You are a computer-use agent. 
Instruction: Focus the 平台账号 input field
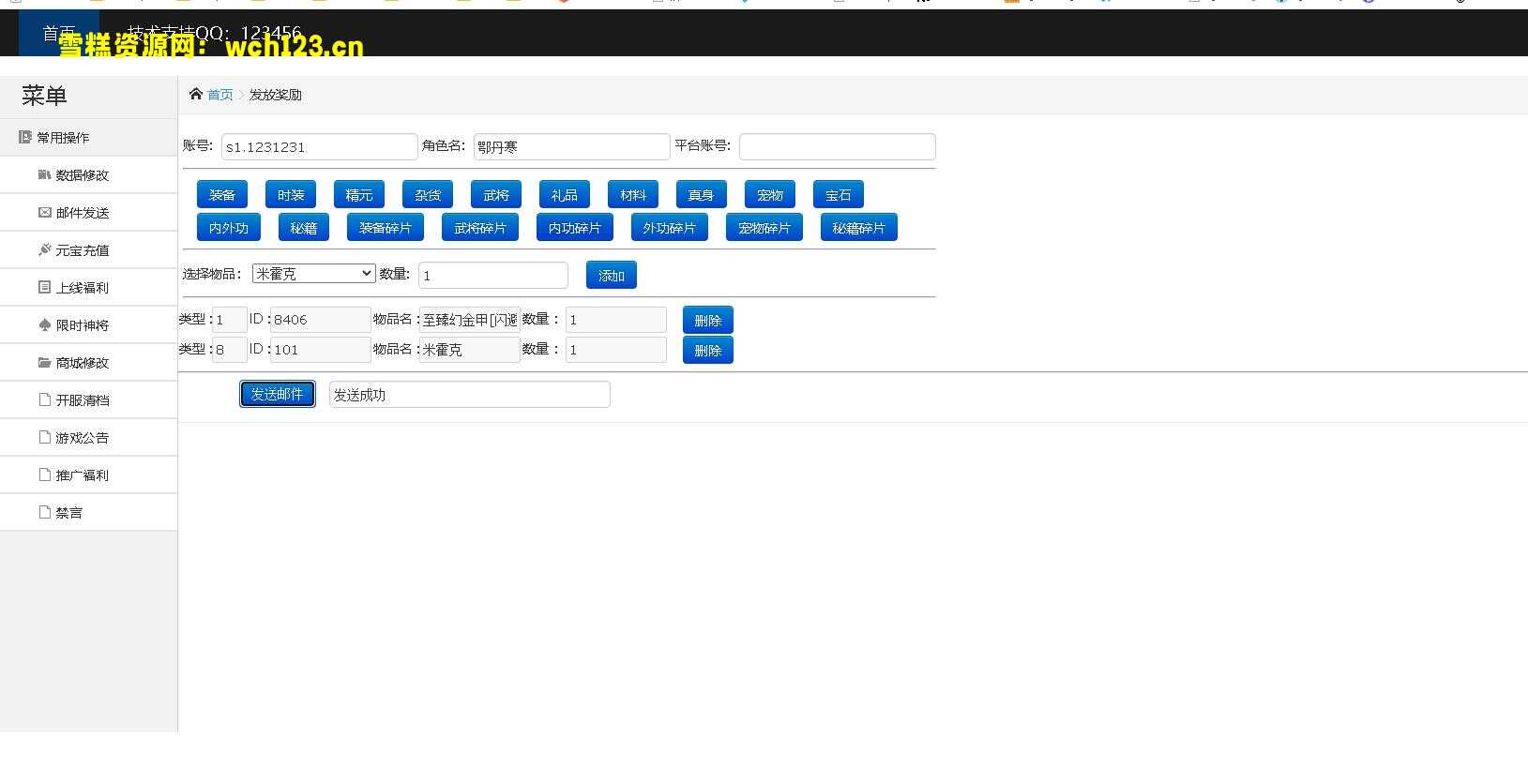point(838,146)
